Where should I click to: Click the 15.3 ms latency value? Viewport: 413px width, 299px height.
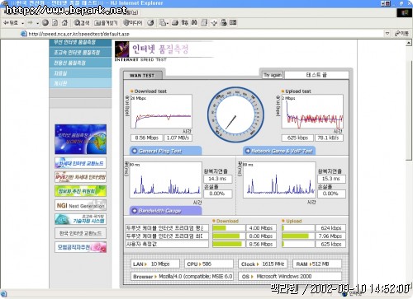(x=331, y=179)
